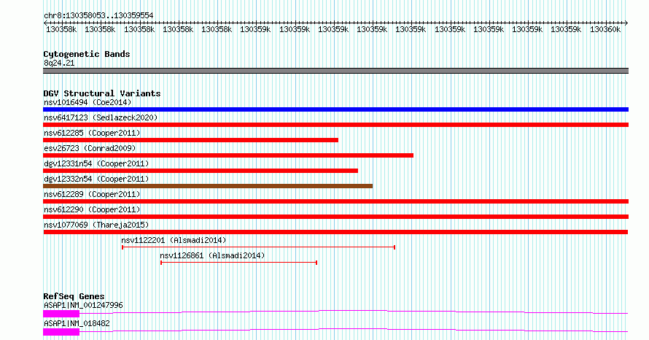The height and width of the screenshot is (340, 649).
Task: Click the nsv612290 (Cooper2011) label
Action: click(92, 209)
